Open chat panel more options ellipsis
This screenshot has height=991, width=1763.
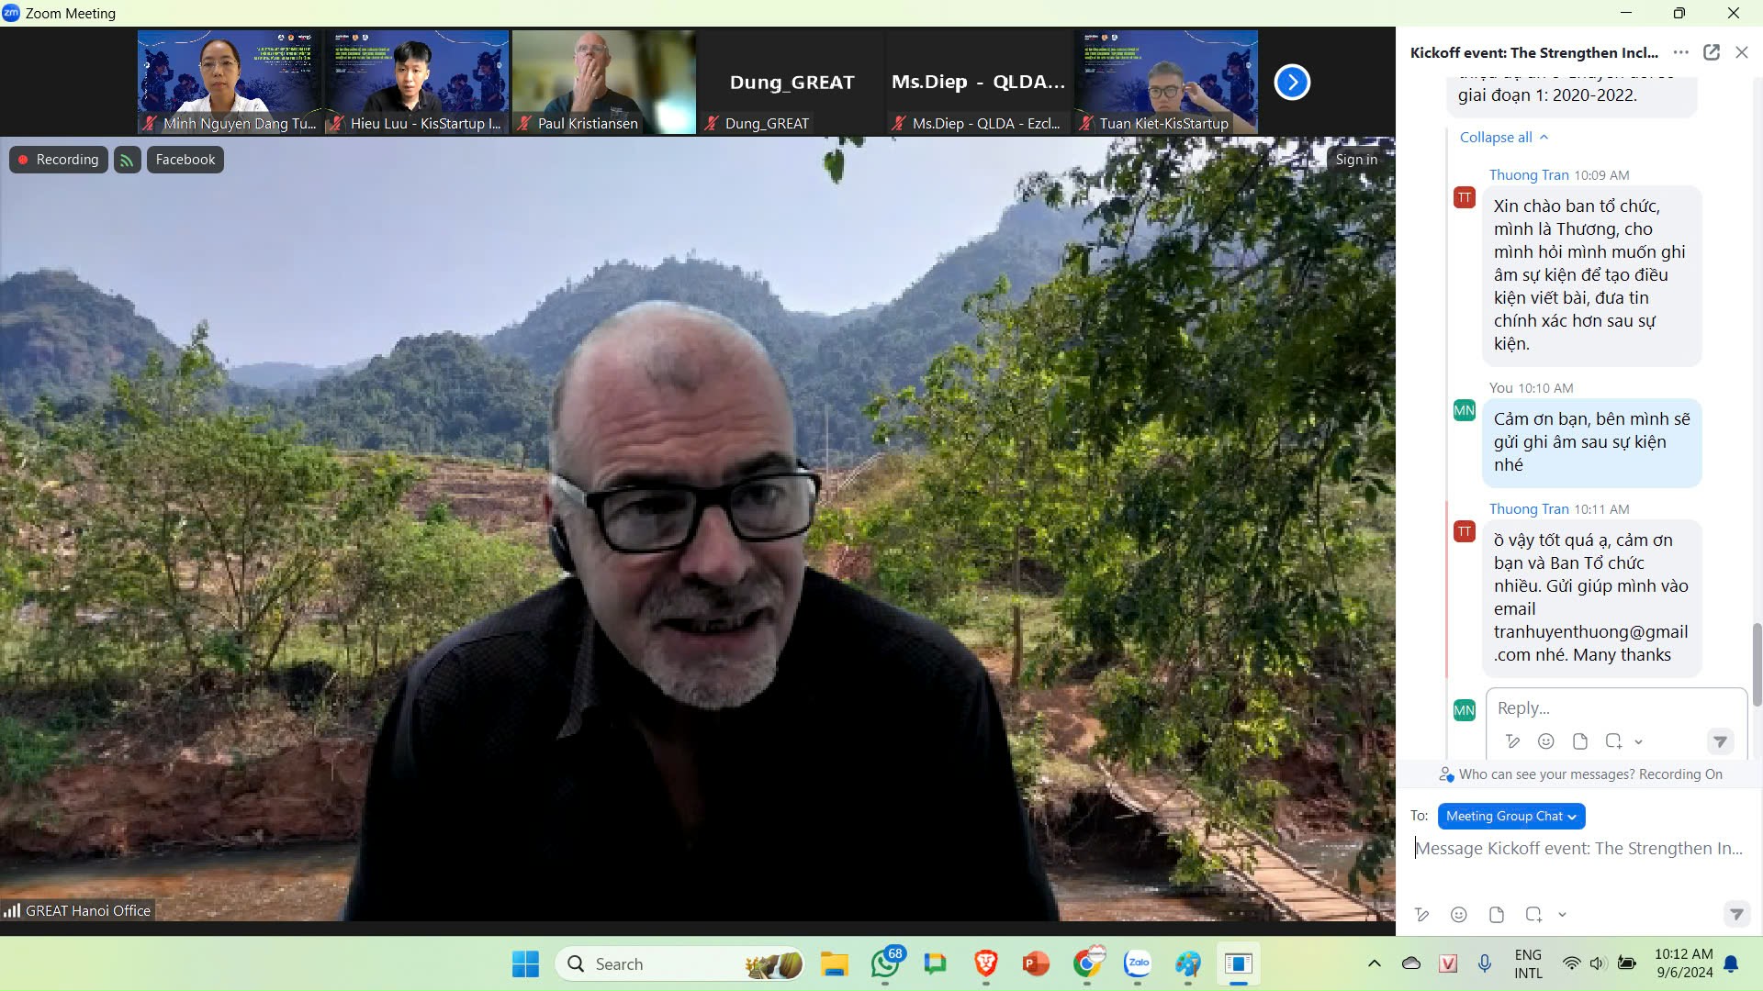tap(1680, 52)
